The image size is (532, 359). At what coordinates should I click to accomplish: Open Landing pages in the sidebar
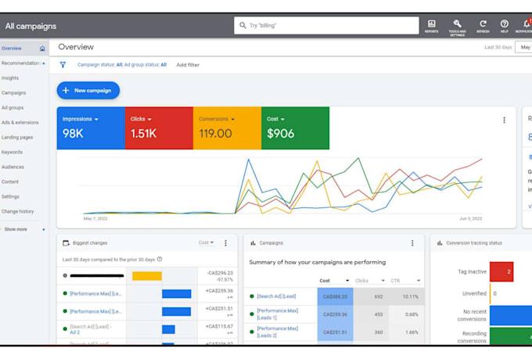(17, 138)
